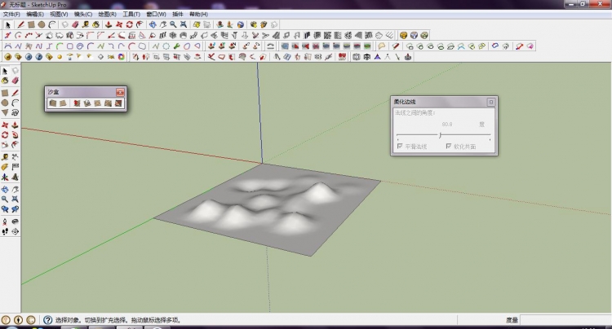The image size is (612, 329).
Task: Click the Dimension tool in left toolbar
Action: 15,157
